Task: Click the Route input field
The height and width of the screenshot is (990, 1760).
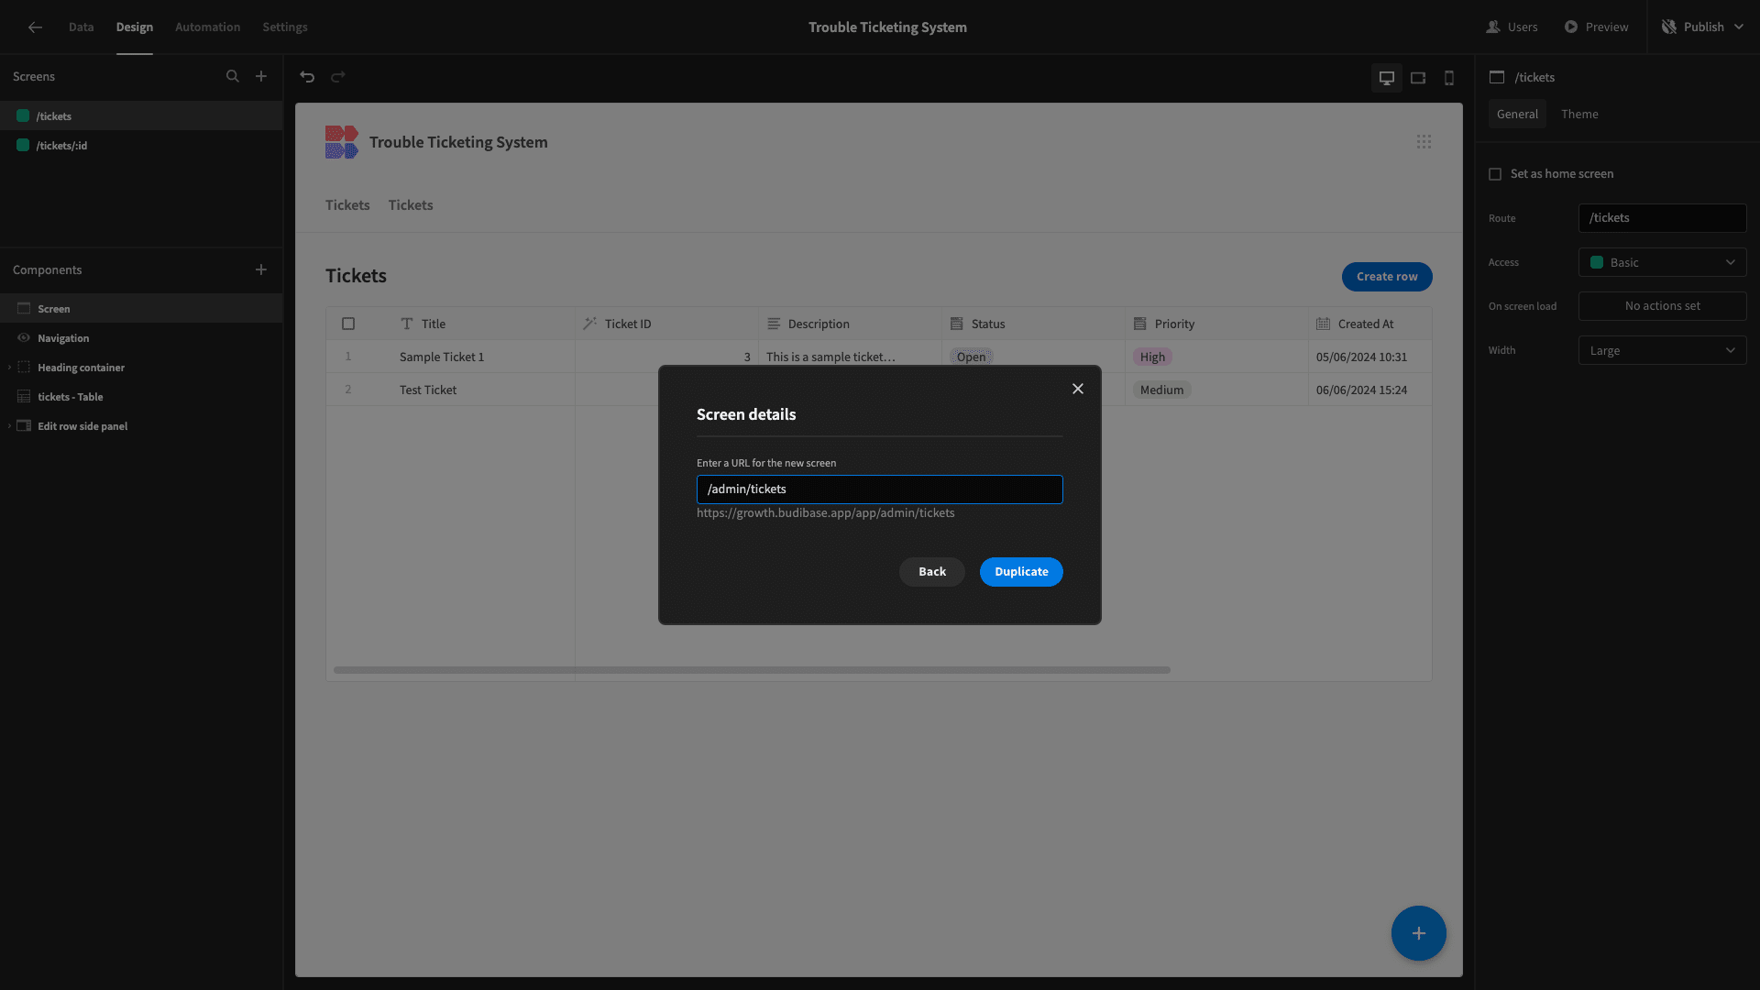Action: click(x=1662, y=218)
